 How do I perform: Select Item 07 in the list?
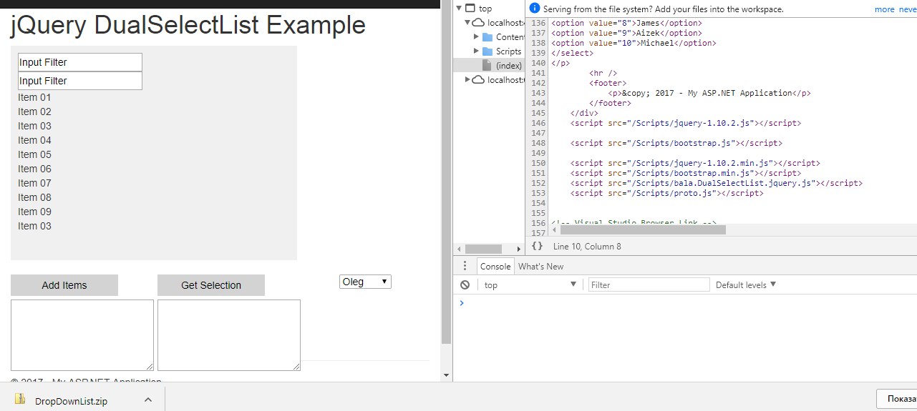click(34, 183)
